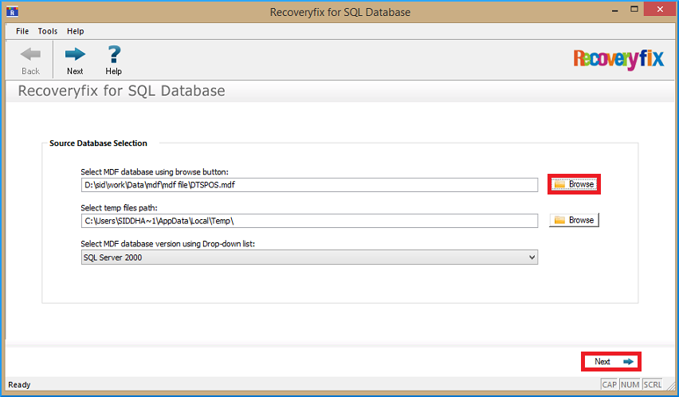Open Help via the question mark icon
The height and width of the screenshot is (397, 679).
[114, 54]
